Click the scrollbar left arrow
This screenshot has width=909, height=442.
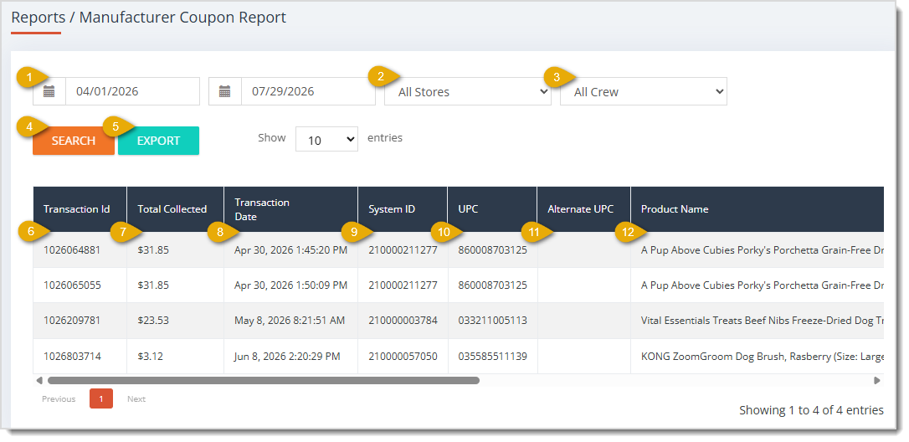[x=39, y=381]
